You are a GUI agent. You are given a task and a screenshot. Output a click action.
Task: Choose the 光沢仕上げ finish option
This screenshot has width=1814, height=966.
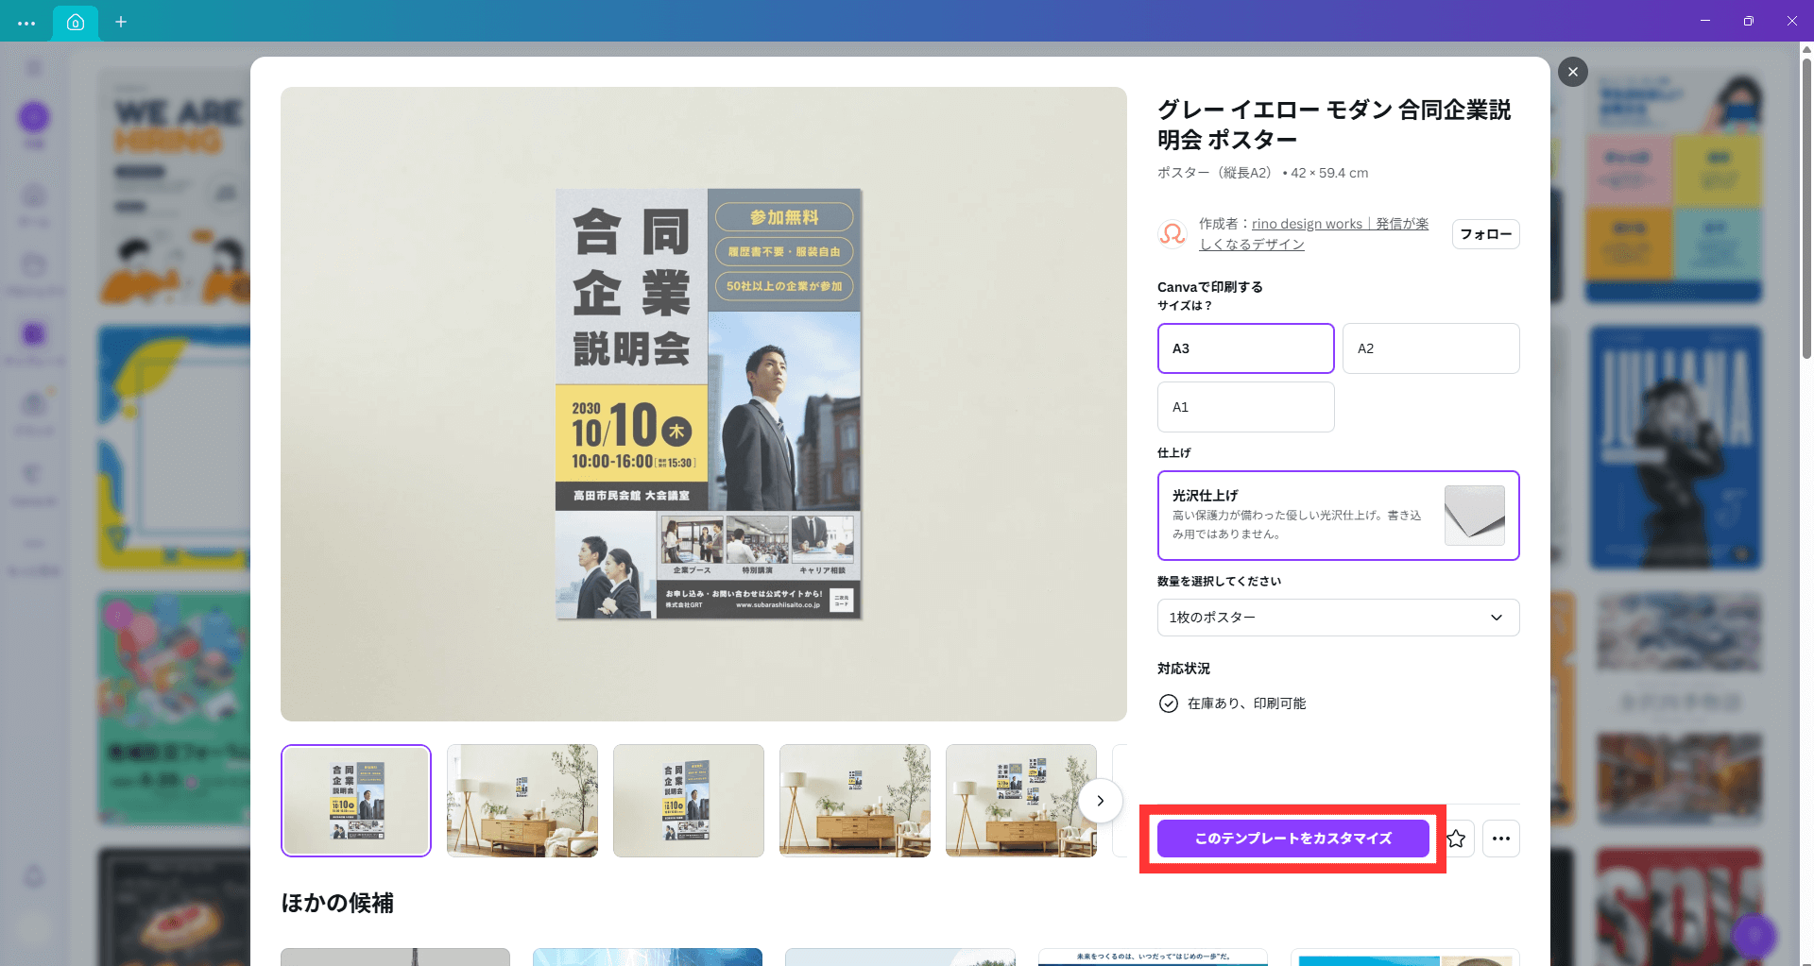pos(1338,516)
